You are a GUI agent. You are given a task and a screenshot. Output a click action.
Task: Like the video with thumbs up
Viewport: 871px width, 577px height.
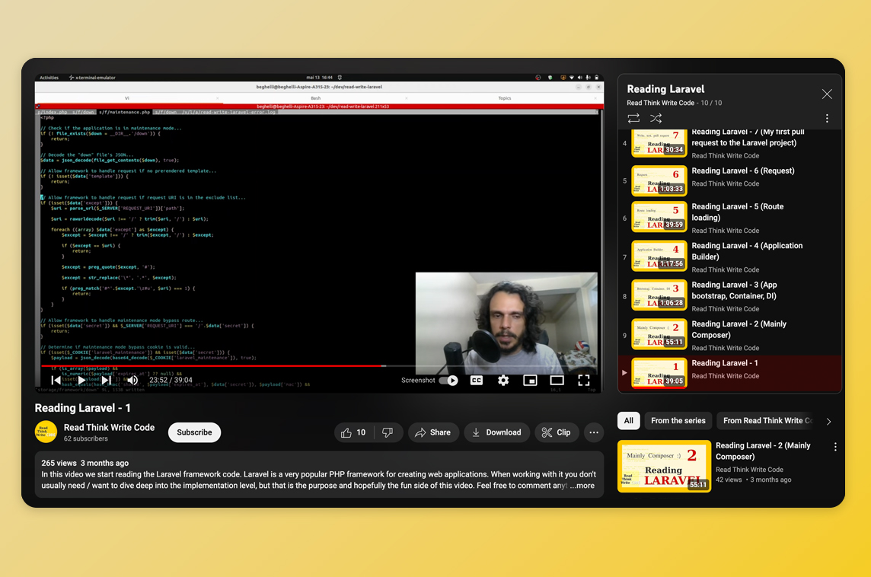(x=353, y=432)
